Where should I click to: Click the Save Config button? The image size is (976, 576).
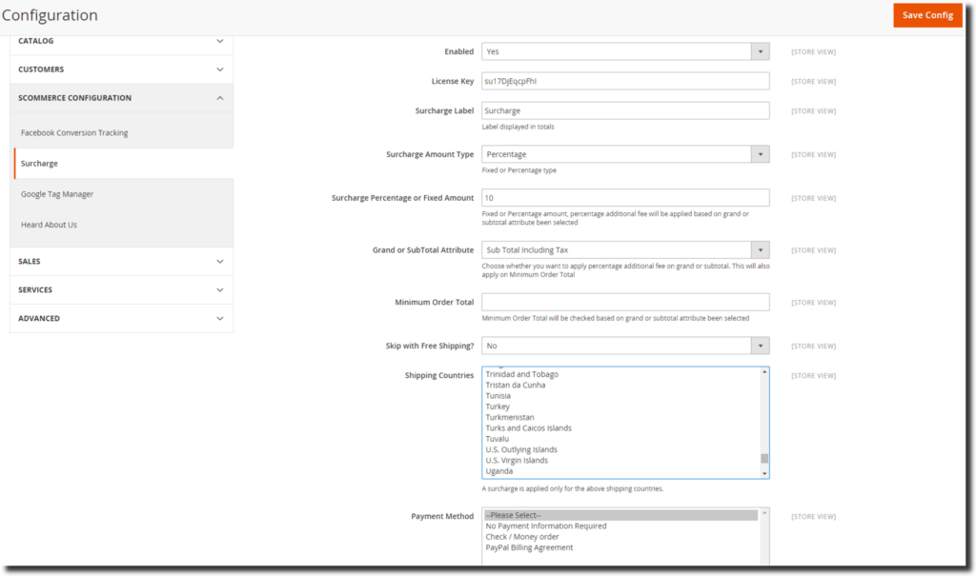click(x=925, y=15)
